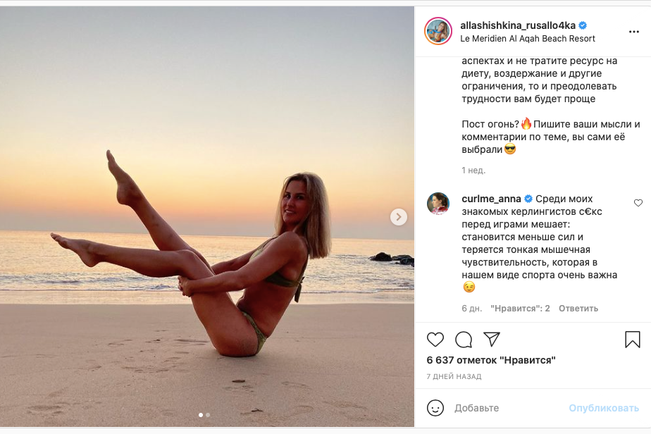
Task: Like curlme_anna's comment with small heart
Action: (638, 203)
